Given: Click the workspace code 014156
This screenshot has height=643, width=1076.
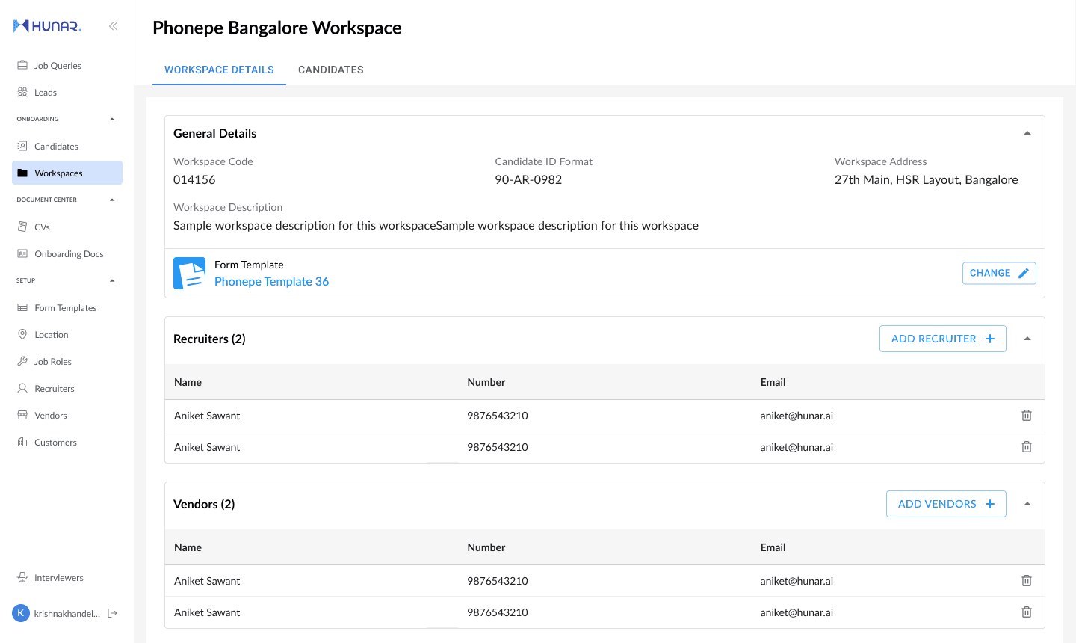Looking at the screenshot, I should click(x=194, y=180).
